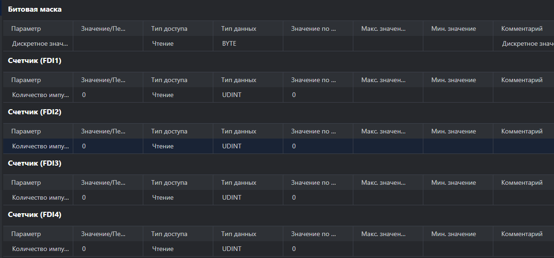Click the Дискретное знач... parameter row
The height and width of the screenshot is (258, 554).
point(279,44)
